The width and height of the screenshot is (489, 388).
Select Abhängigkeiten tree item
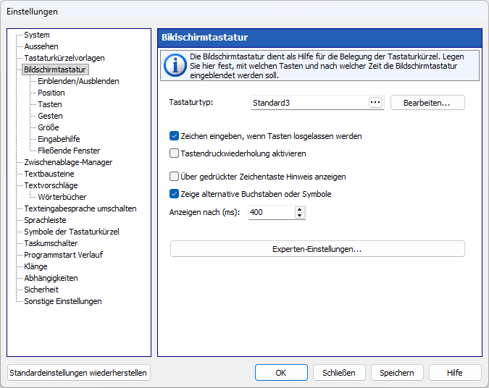(51, 278)
